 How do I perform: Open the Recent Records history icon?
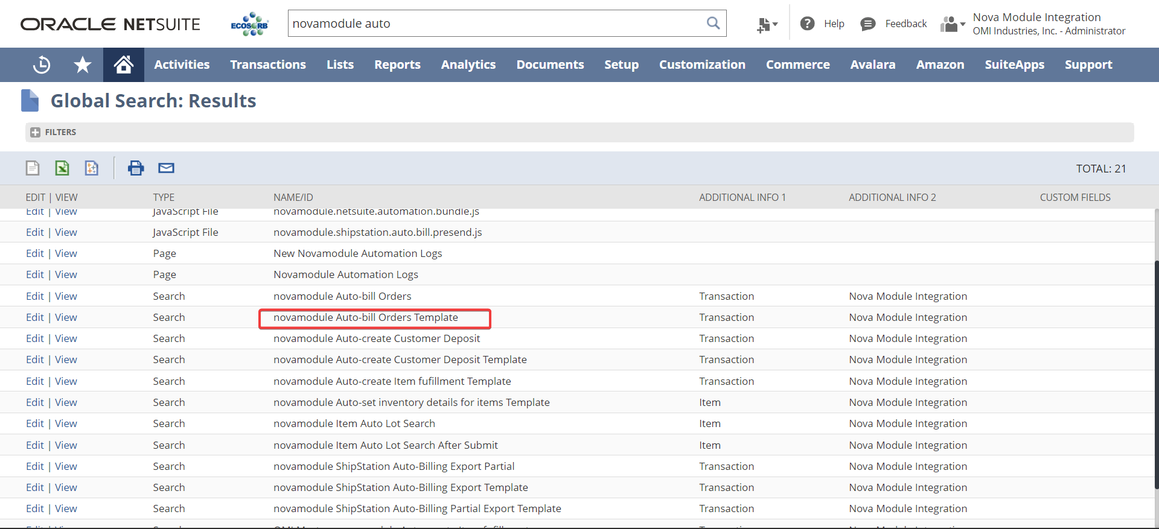(42, 65)
